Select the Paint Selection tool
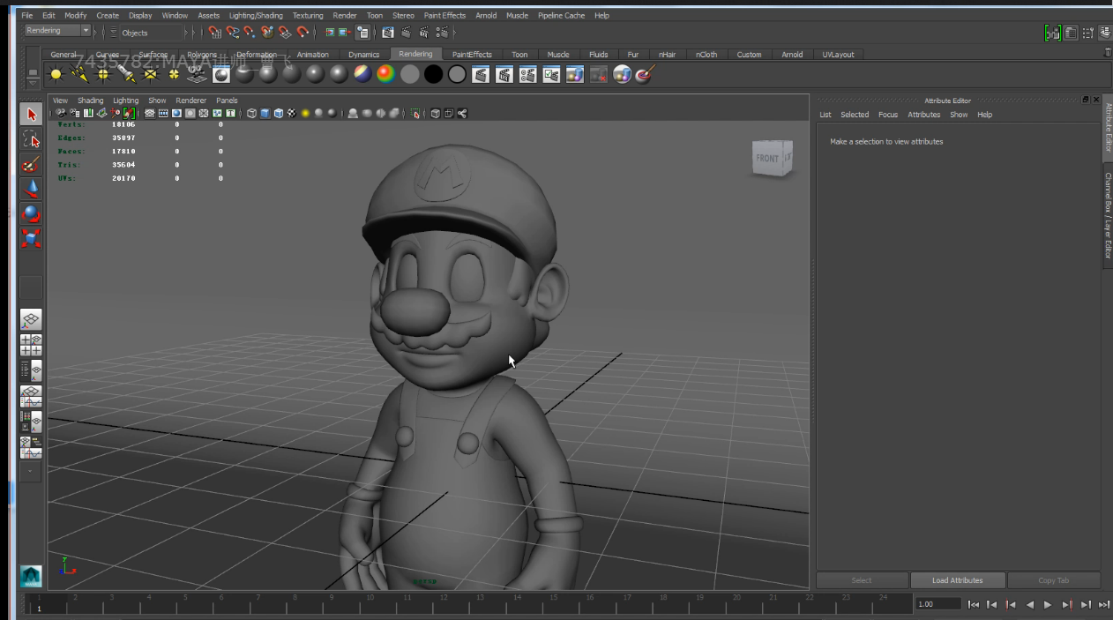This screenshot has height=620, width=1113. tap(31, 164)
